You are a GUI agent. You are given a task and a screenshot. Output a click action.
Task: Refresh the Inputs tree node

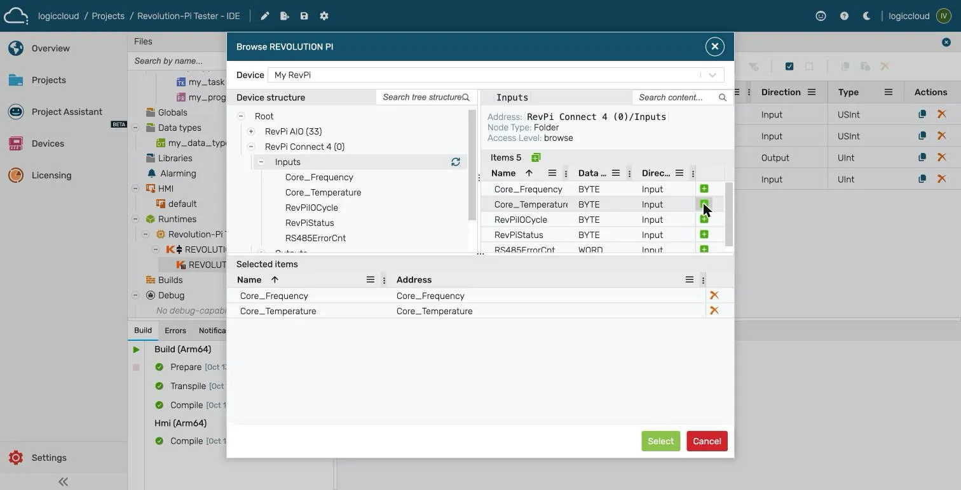456,162
